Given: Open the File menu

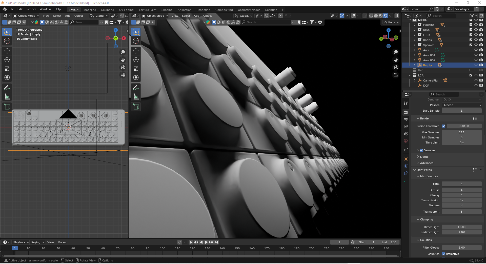Looking at the screenshot, I should pos(11,9).
